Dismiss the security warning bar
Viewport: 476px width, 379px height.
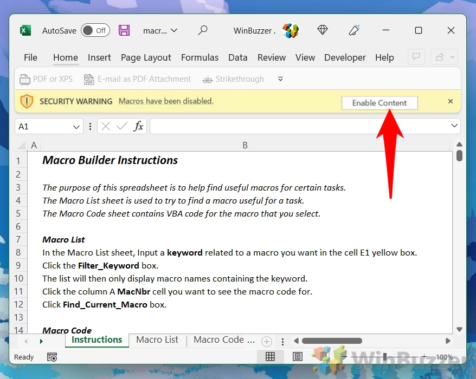coord(451,101)
